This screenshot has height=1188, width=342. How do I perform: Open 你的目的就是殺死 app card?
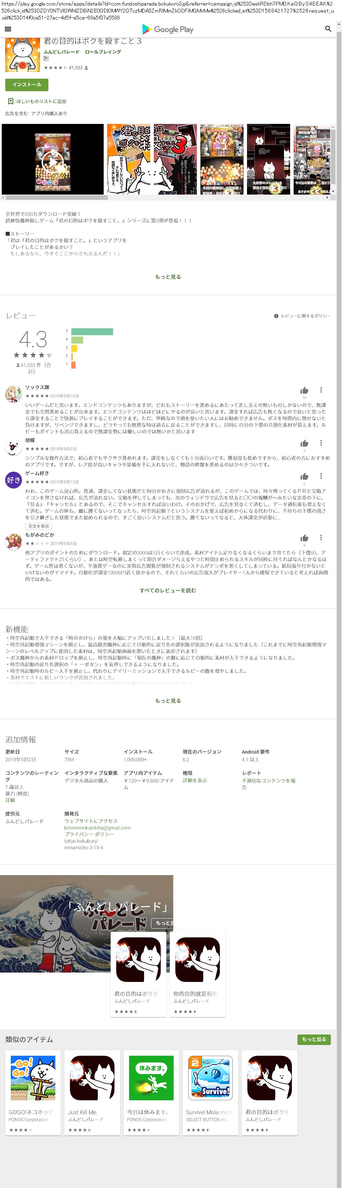[x=197, y=974]
